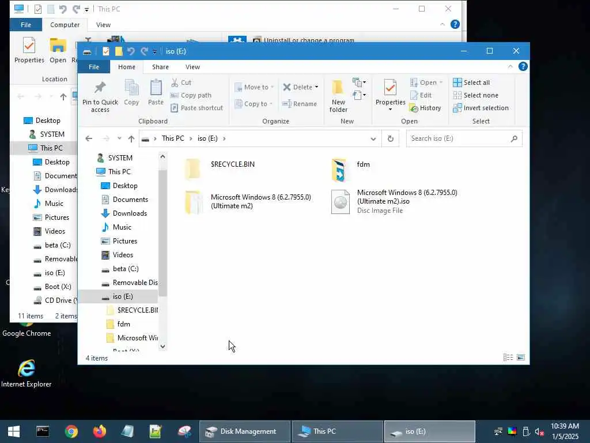Screen dimensions: 590x443
Task: Select Boot (X:) in This PC window tree
Action: pyautogui.click(x=52, y=287)
